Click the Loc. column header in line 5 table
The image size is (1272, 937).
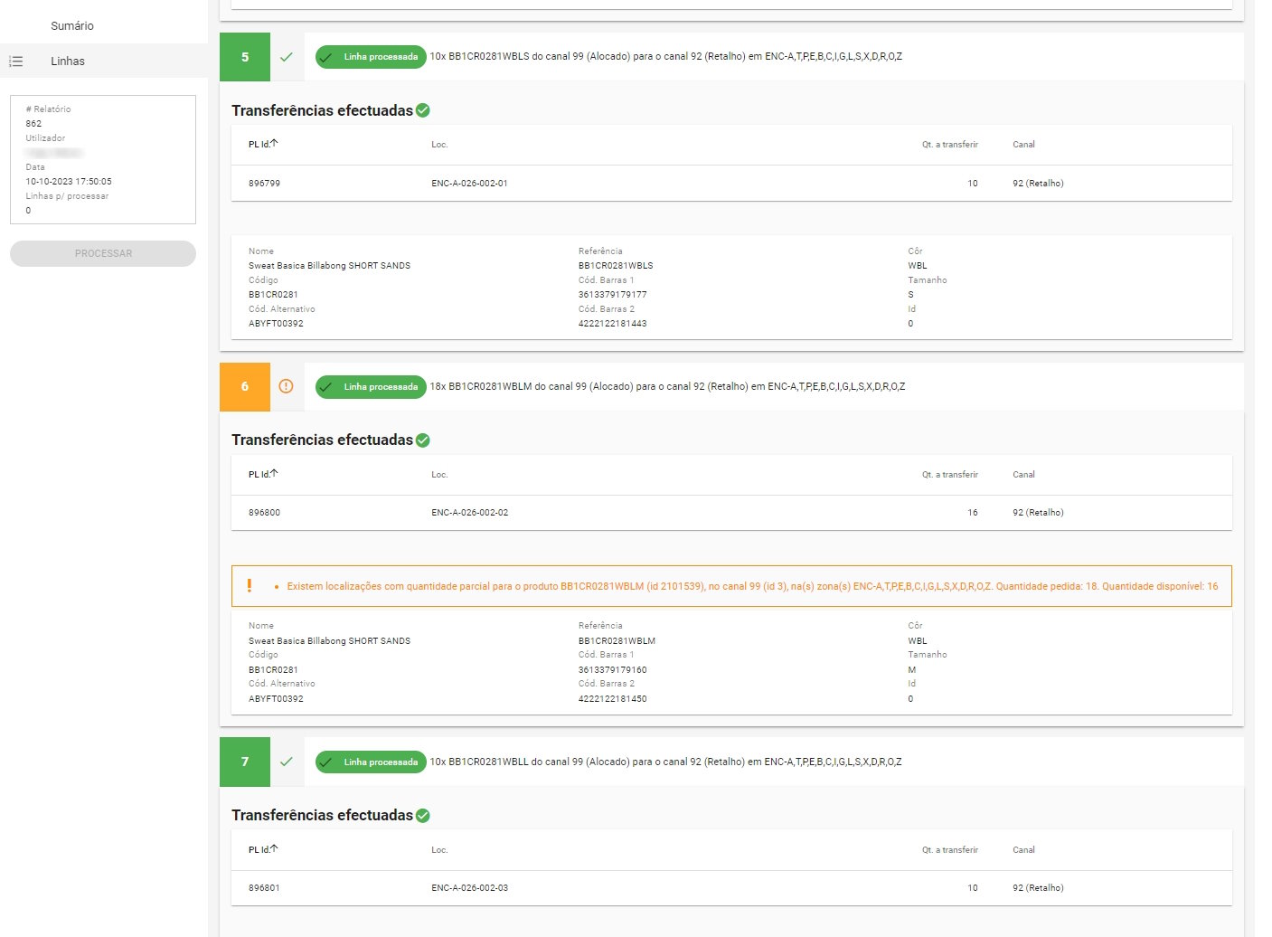point(439,145)
